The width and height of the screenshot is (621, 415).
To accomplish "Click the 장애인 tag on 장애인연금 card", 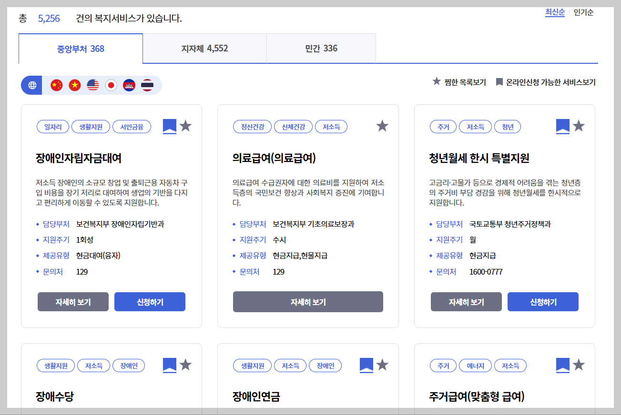I will (326, 366).
